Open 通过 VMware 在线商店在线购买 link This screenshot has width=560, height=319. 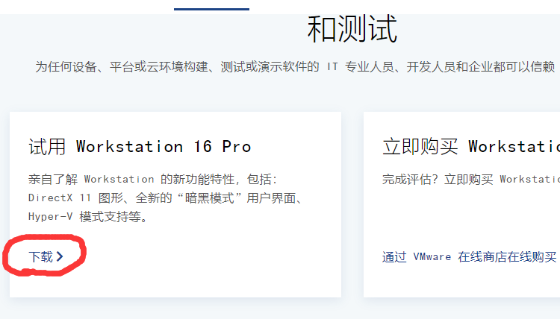point(470,256)
